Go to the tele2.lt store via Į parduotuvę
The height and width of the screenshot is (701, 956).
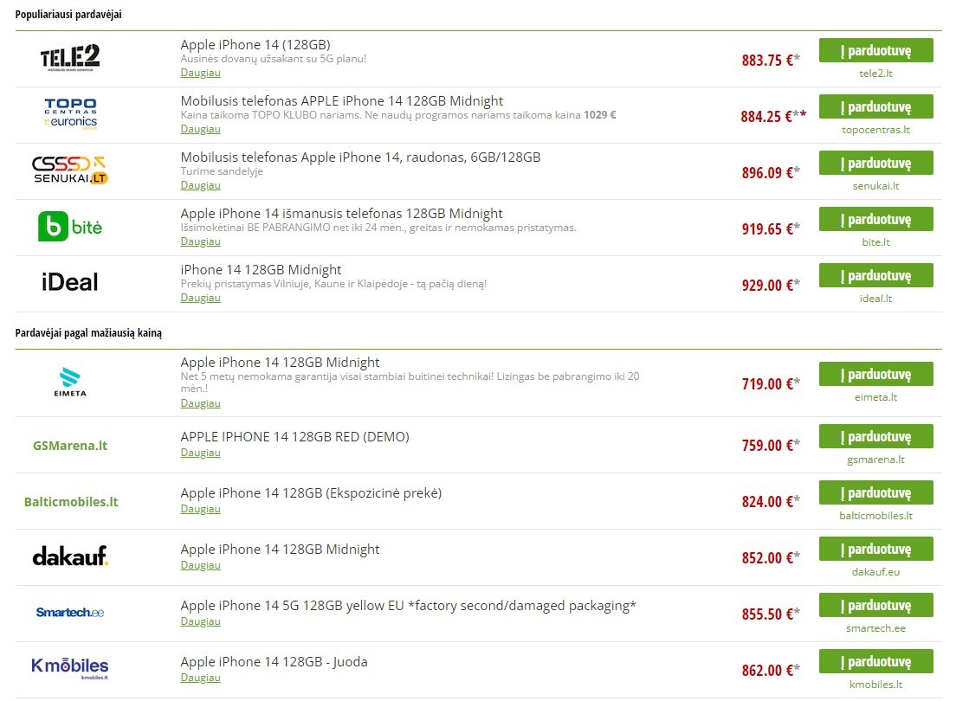pyautogui.click(x=876, y=50)
